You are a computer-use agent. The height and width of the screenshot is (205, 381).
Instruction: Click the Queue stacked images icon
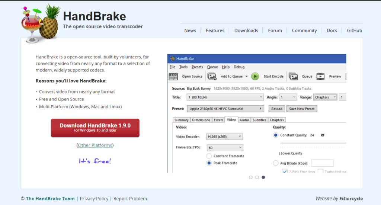[x=293, y=77]
